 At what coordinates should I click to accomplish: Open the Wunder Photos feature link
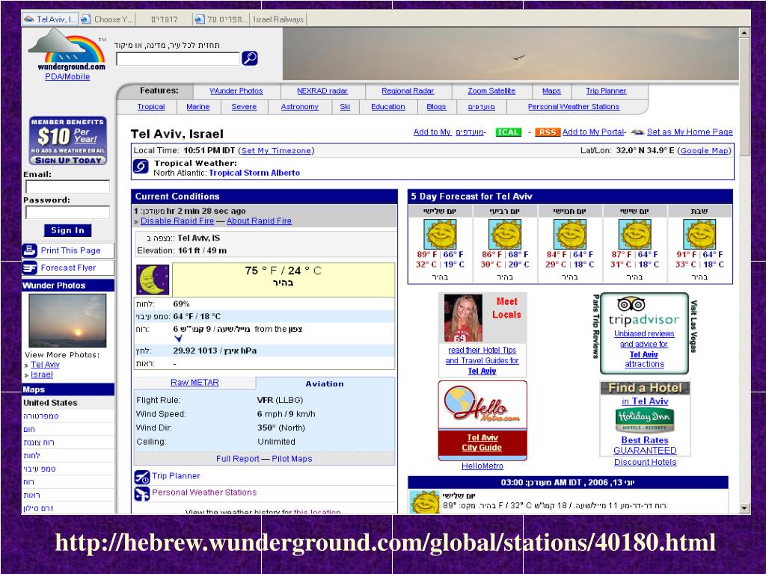pyautogui.click(x=236, y=90)
